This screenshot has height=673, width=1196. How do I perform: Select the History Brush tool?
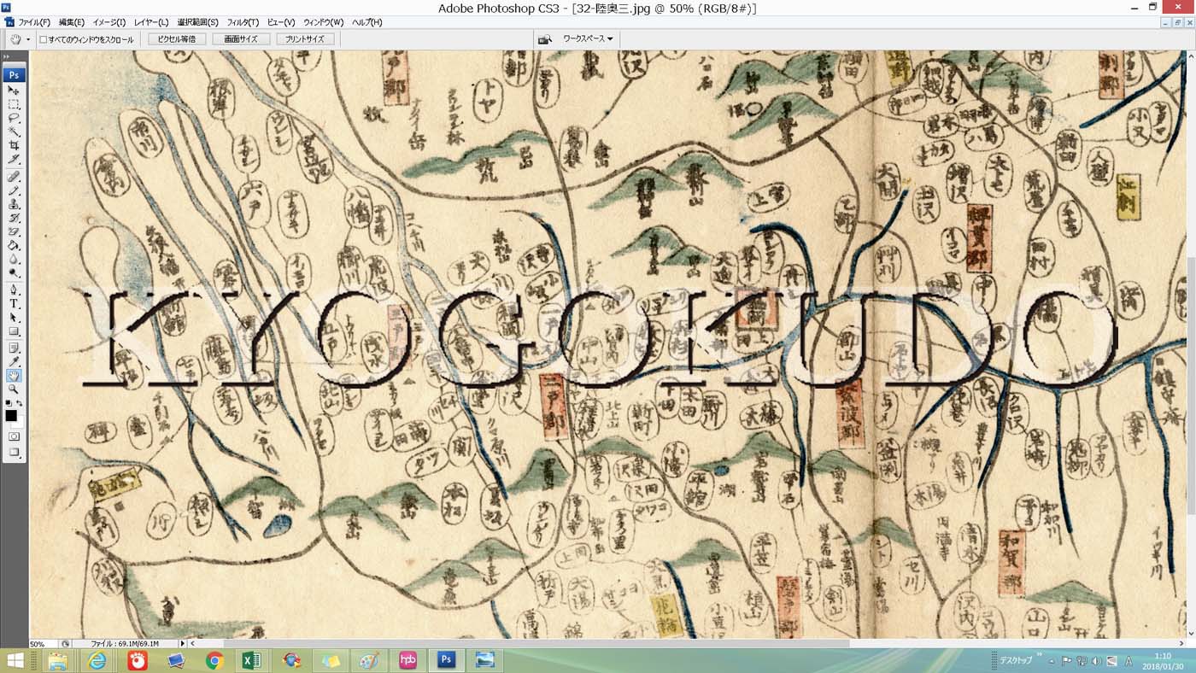14,218
